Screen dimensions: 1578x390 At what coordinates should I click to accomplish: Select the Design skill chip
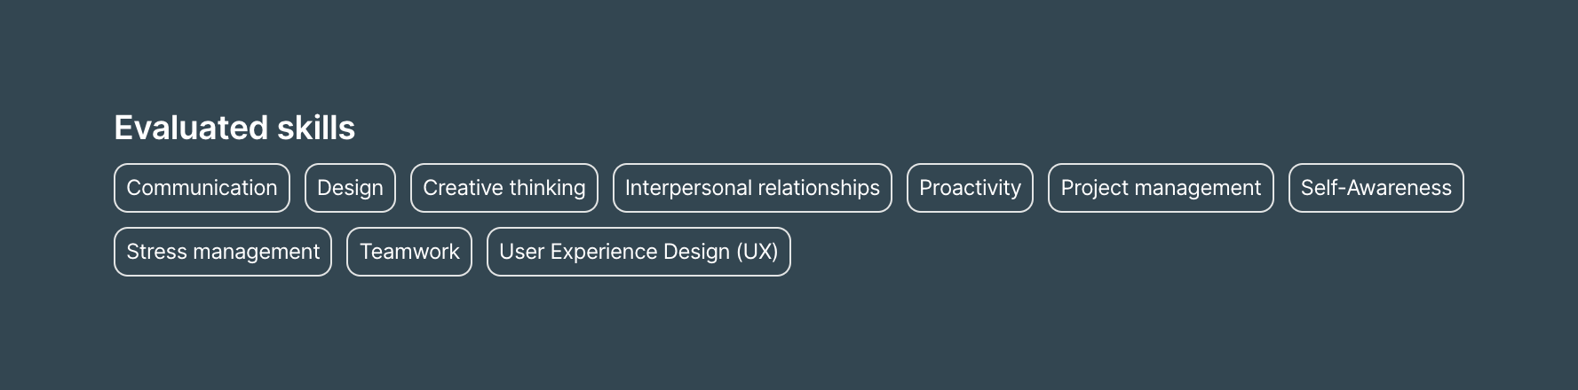coord(350,188)
